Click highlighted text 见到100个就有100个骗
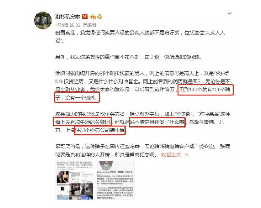The height and width of the screenshot is (208, 261). 204,90
